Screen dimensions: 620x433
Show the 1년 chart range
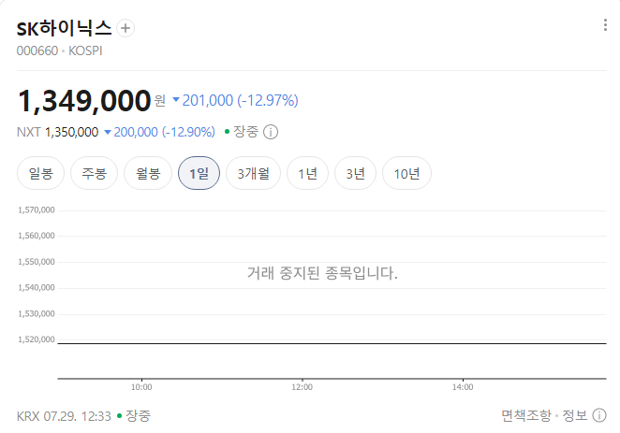(x=307, y=173)
